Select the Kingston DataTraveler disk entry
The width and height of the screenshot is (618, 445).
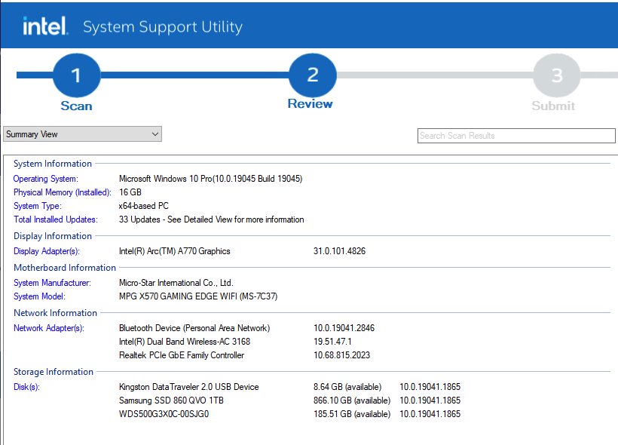pos(188,387)
